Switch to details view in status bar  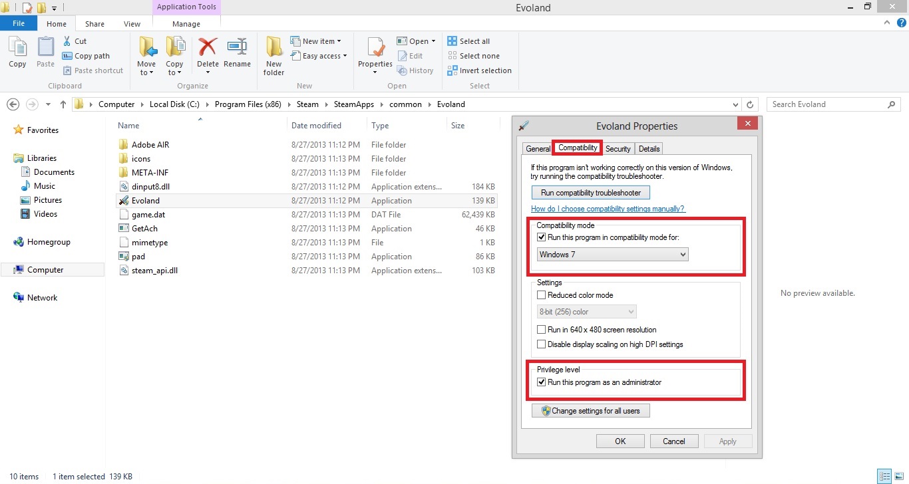pos(884,476)
